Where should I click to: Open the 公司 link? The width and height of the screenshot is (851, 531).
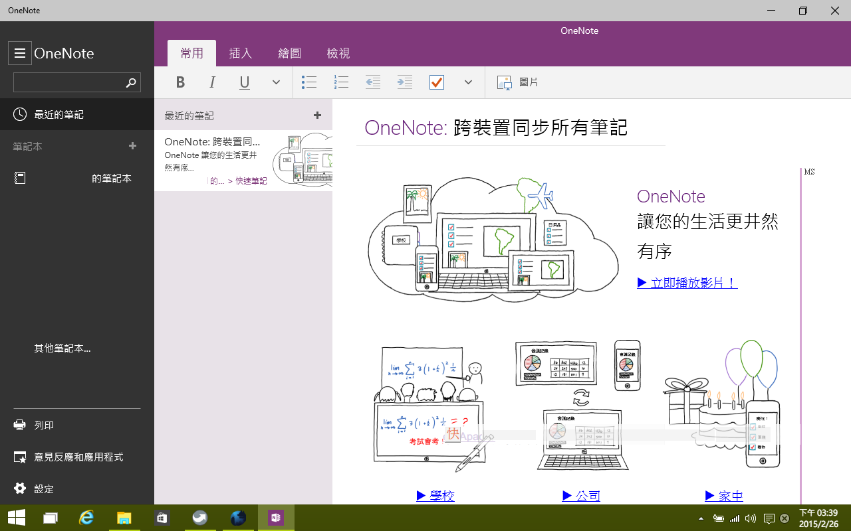(581, 496)
